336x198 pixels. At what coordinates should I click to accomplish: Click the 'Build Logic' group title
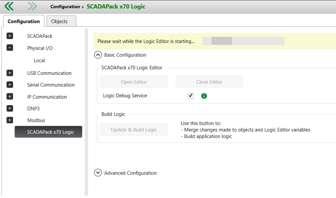pos(113,114)
